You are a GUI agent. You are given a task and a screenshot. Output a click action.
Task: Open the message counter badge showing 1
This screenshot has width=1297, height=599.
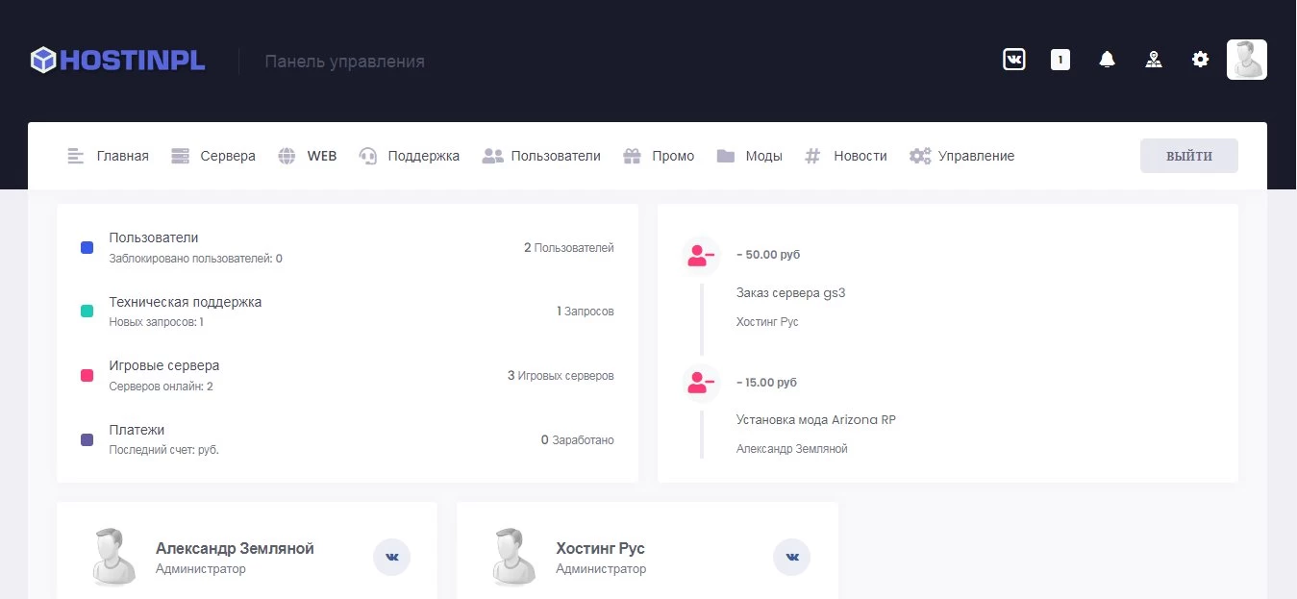[x=1060, y=60]
